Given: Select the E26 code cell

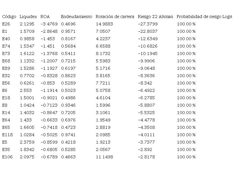Looking at the screenshot, I should [x=6, y=24].
